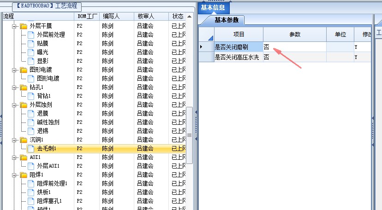
Task: Click the 阻焊1 folder icon
Action: pyautogui.click(x=24, y=175)
